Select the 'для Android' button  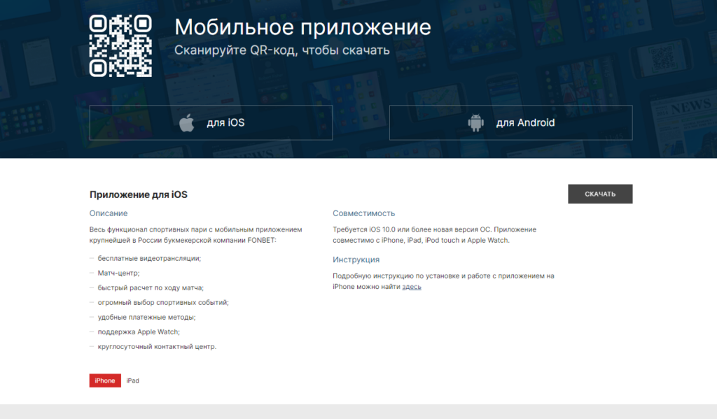510,122
